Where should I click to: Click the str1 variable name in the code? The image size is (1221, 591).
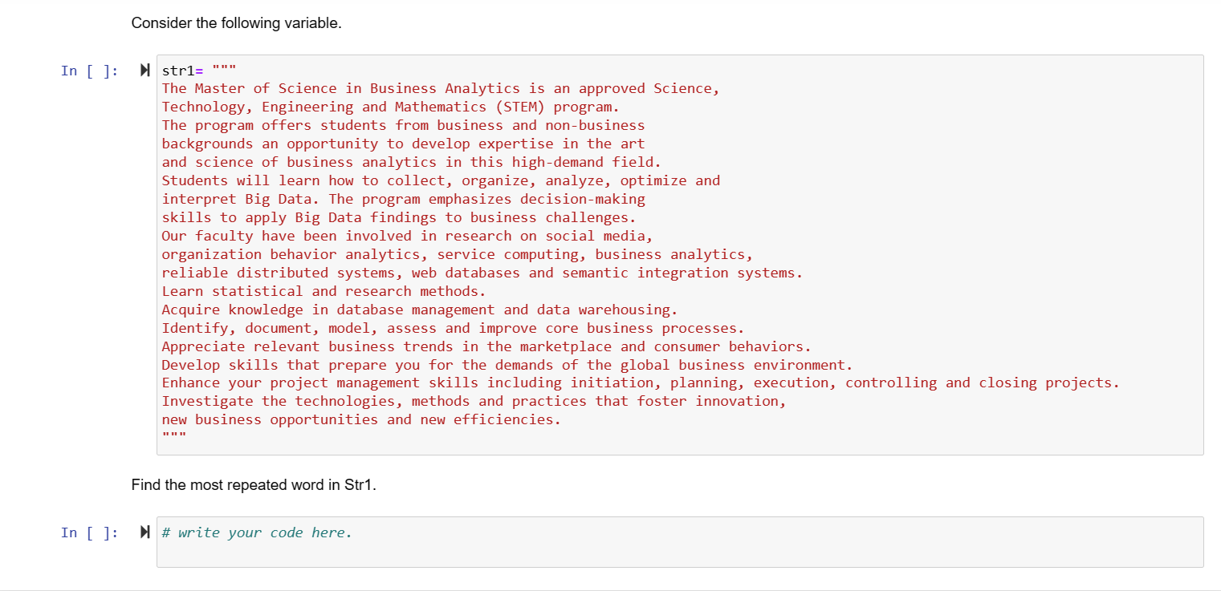[x=177, y=71]
